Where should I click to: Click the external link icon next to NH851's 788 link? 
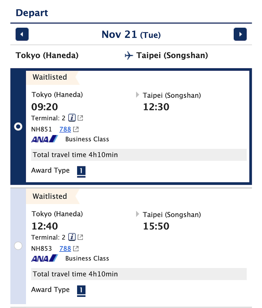tap(76, 129)
